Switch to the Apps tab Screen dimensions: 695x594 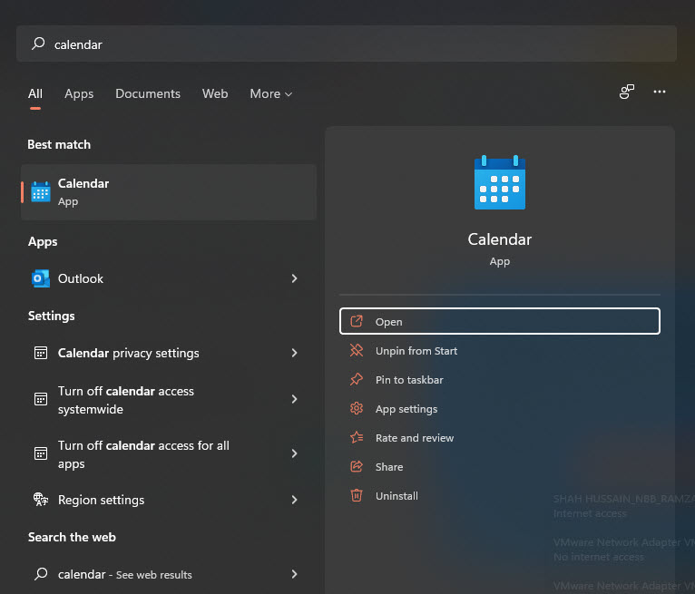(79, 94)
